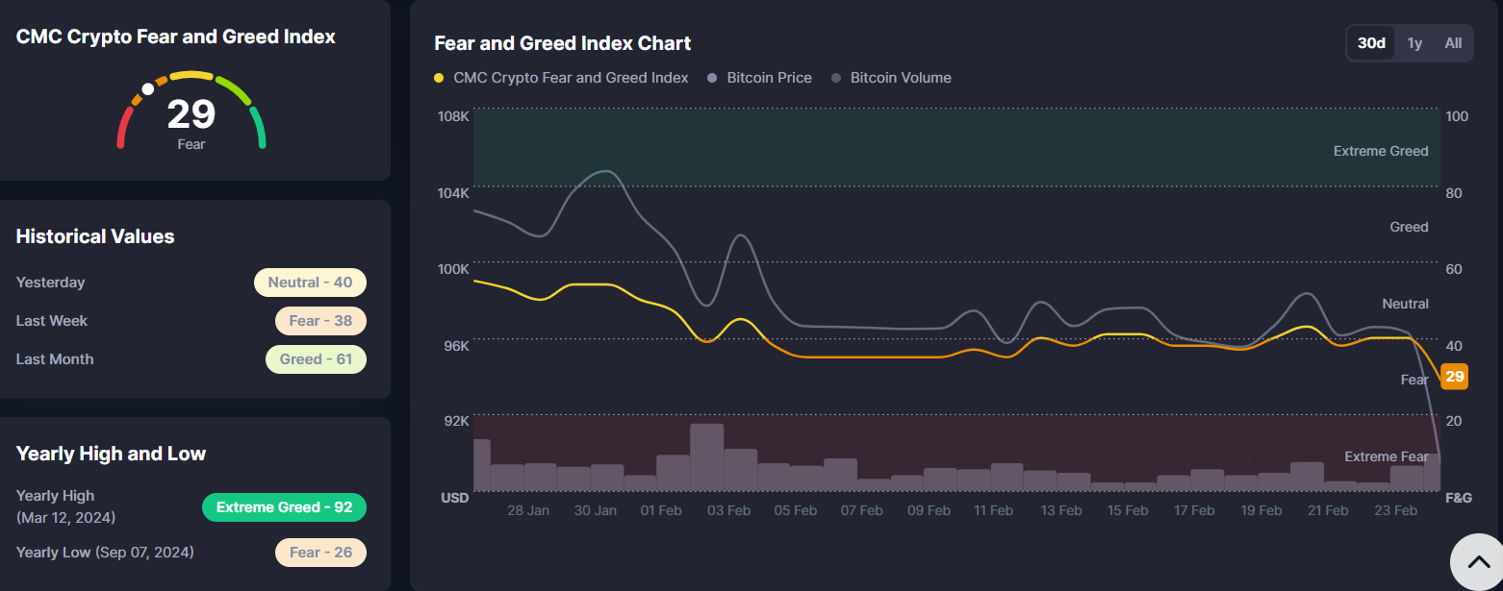Click the 30 Jan date label
The height and width of the screenshot is (591, 1503).
[596, 510]
